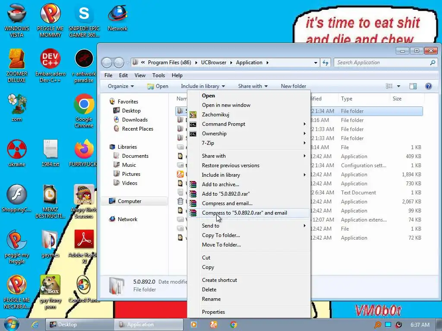This screenshot has width=442, height=331.
Task: Open the Tools menu
Action: [158, 75]
